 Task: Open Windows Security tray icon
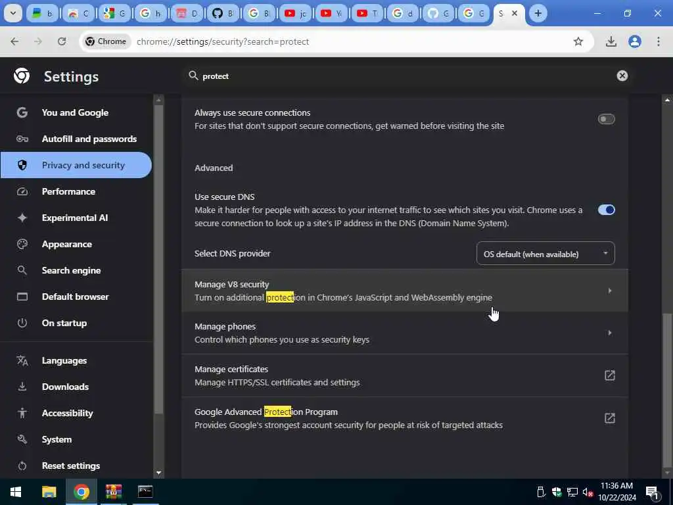[557, 492]
